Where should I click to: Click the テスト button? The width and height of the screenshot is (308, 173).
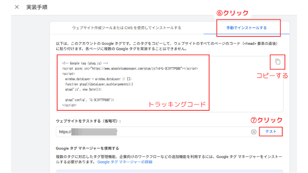click(x=271, y=132)
